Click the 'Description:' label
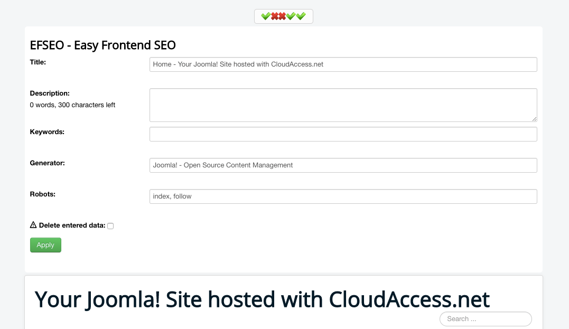The image size is (569, 329). click(50, 93)
